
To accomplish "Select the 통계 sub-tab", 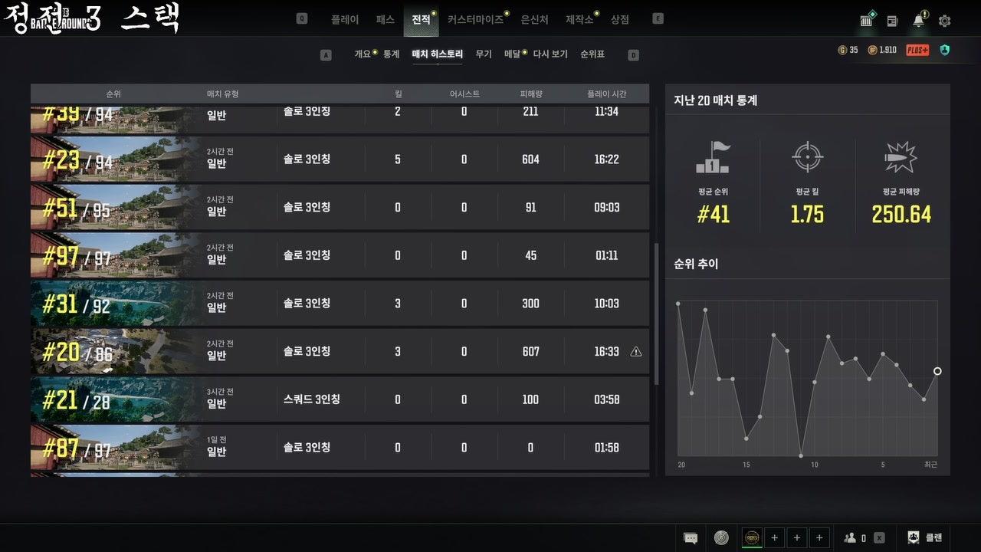I will click(391, 54).
